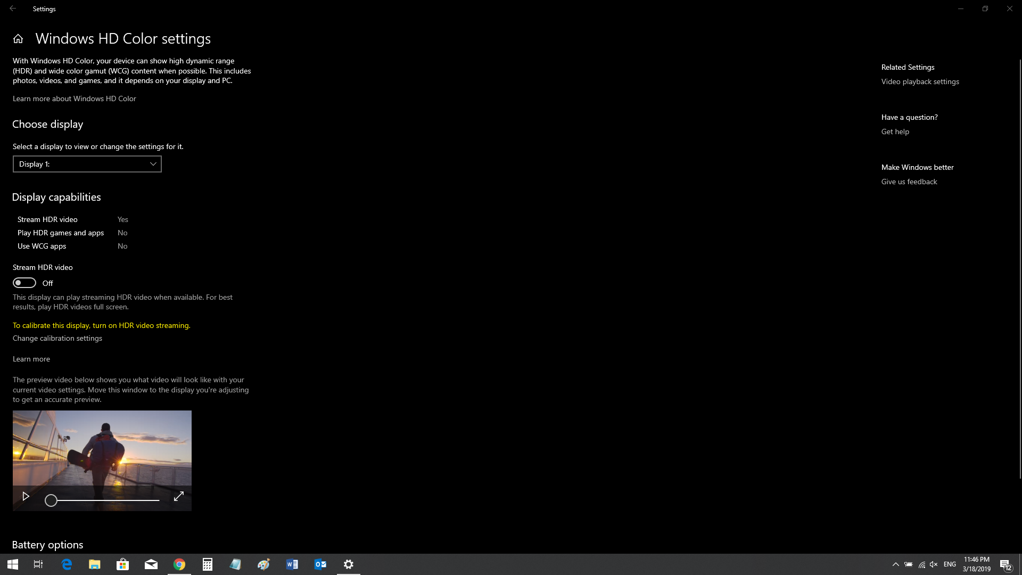The height and width of the screenshot is (575, 1022).
Task: Open Action Center notifications icon
Action: pyautogui.click(x=1005, y=564)
